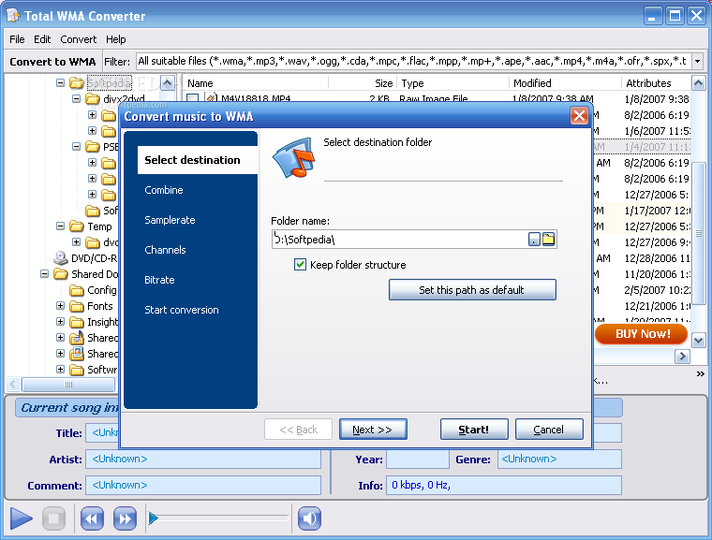Click the Config folder icon

(x=77, y=290)
